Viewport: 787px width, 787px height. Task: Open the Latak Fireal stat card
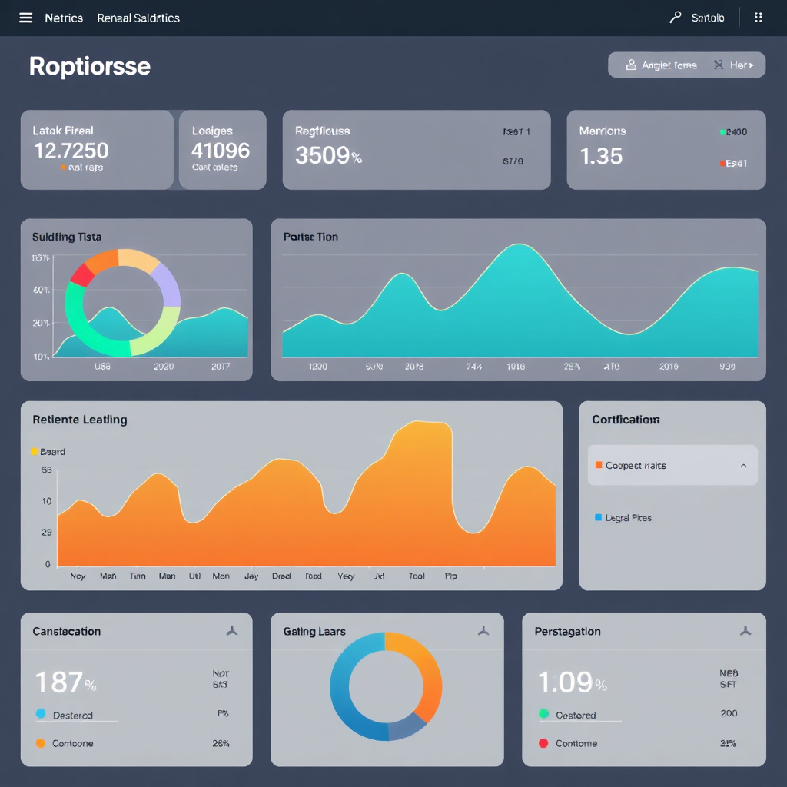pyautogui.click(x=96, y=149)
